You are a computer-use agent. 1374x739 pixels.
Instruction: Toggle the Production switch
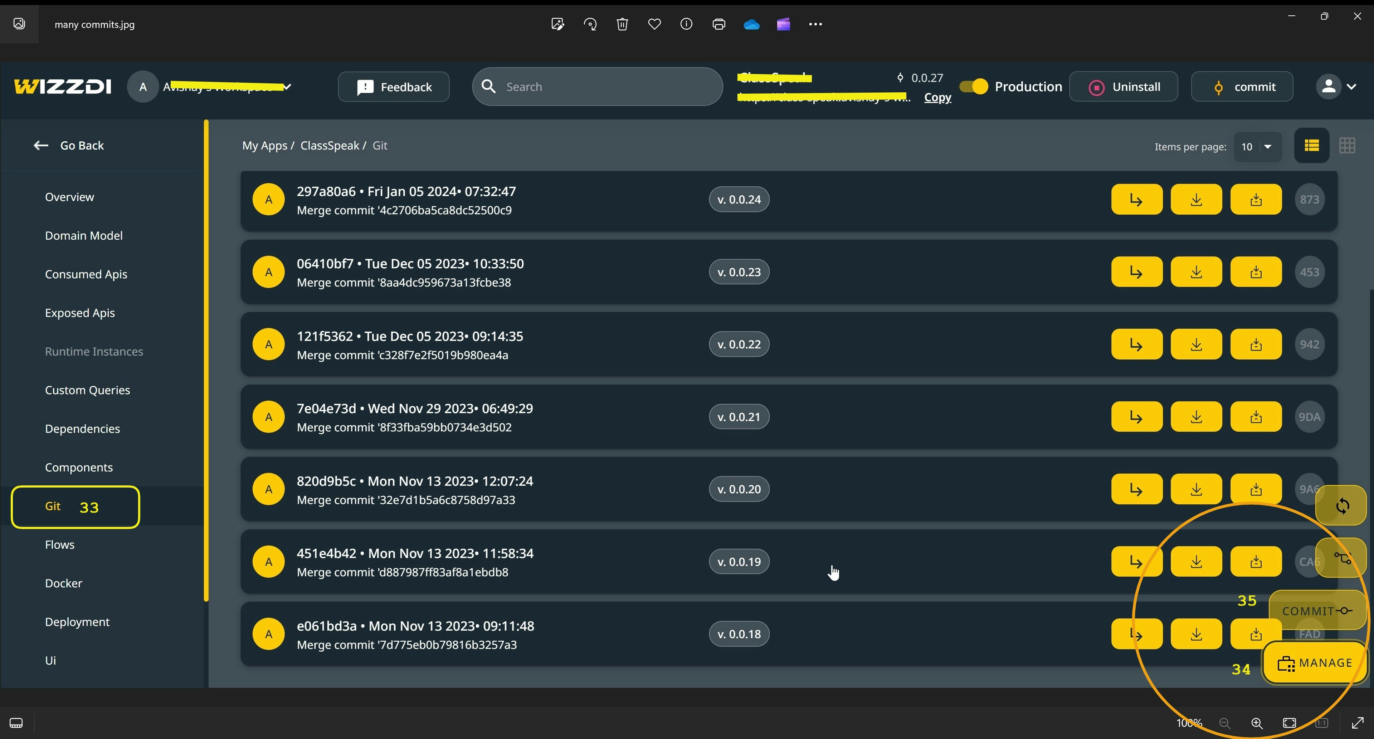click(x=973, y=86)
